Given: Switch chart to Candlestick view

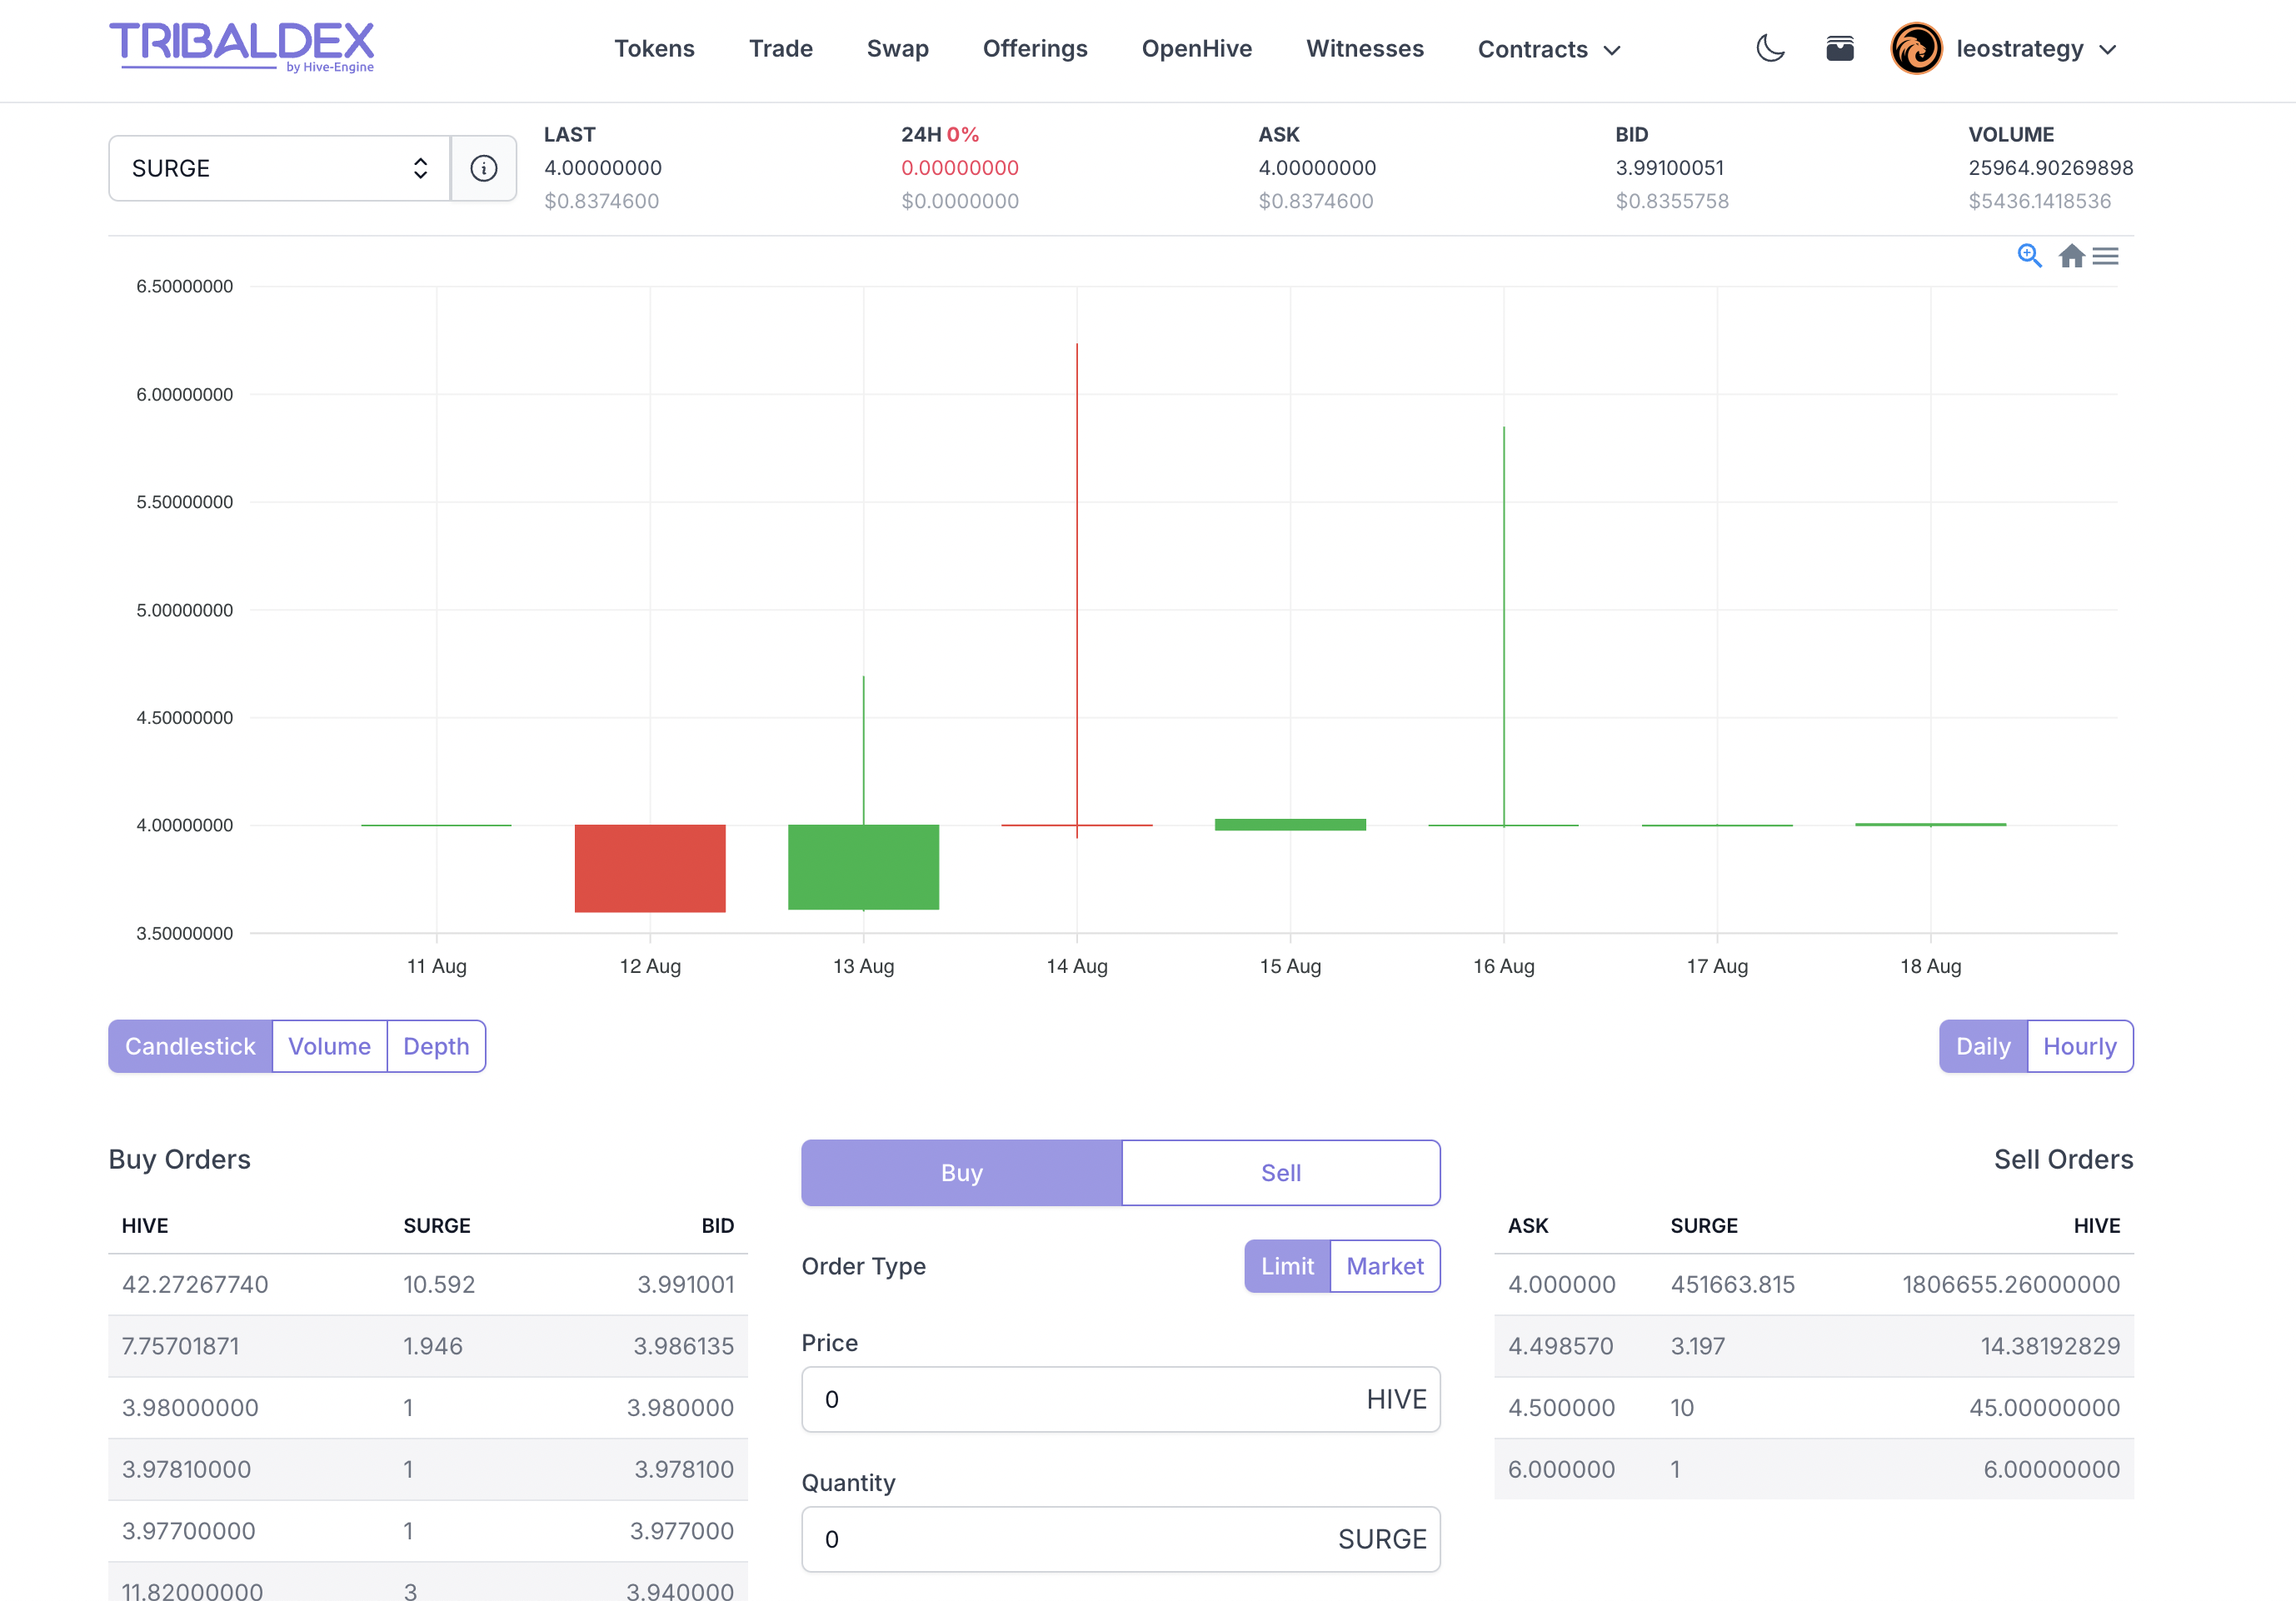Looking at the screenshot, I should pos(190,1046).
